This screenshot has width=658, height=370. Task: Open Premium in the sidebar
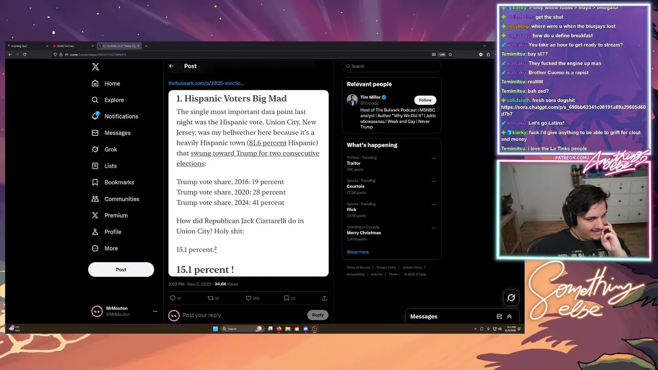[x=109, y=215]
